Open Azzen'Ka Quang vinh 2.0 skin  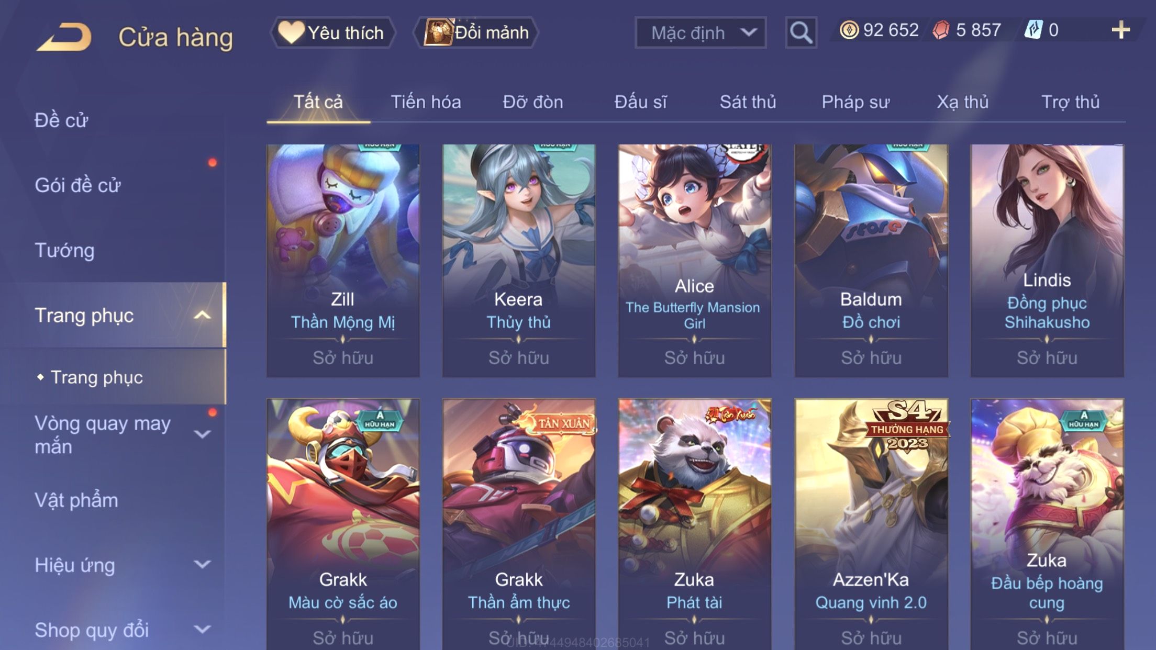tap(871, 524)
